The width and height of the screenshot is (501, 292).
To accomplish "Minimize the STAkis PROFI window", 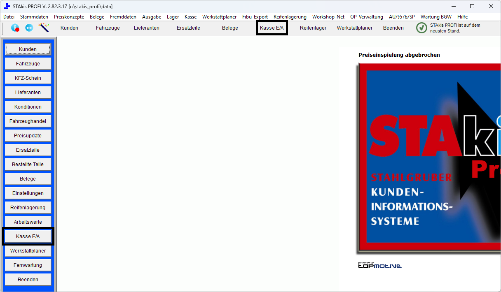I will click(x=454, y=6).
